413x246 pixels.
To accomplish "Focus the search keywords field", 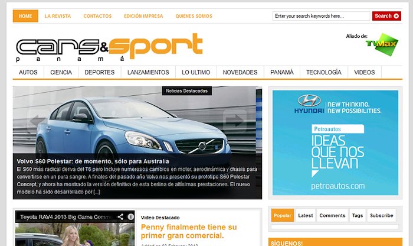I will pos(321,16).
